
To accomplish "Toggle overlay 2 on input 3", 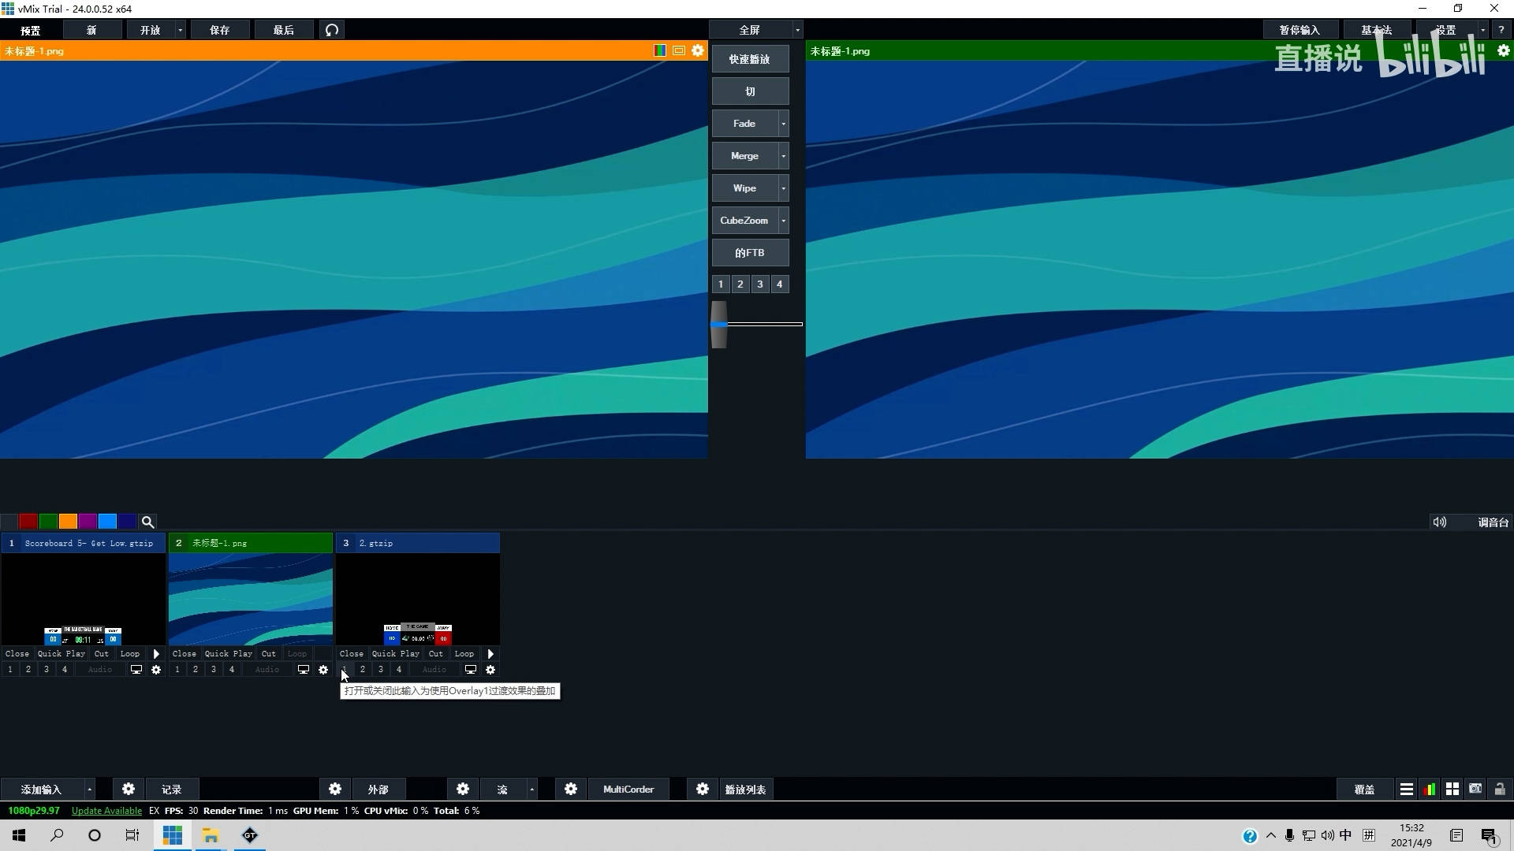I will pyautogui.click(x=363, y=670).
